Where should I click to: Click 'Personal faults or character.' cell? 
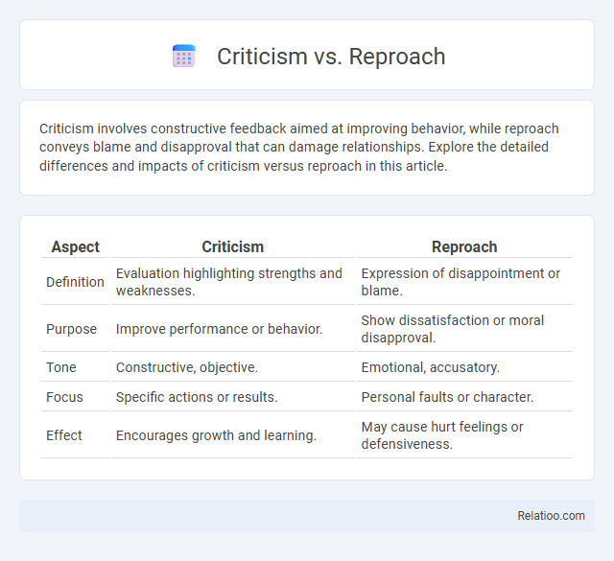tap(464, 397)
